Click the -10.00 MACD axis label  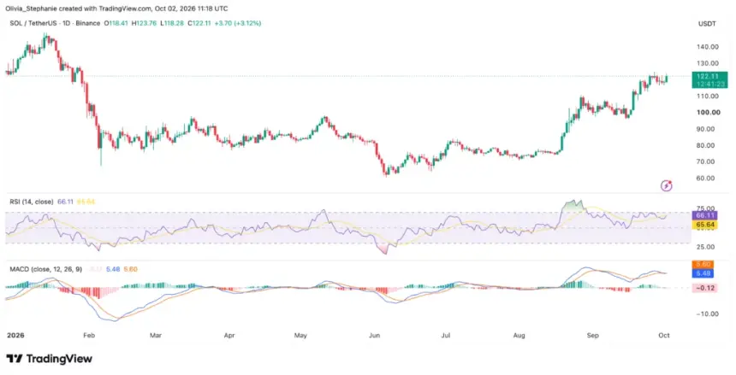708,314
